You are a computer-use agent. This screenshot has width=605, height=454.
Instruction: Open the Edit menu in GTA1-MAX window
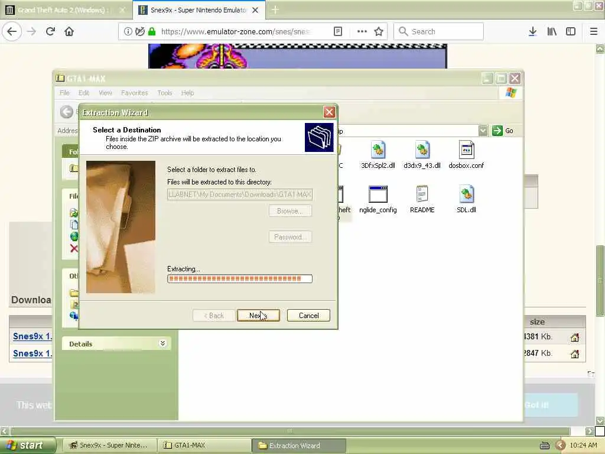coord(84,93)
